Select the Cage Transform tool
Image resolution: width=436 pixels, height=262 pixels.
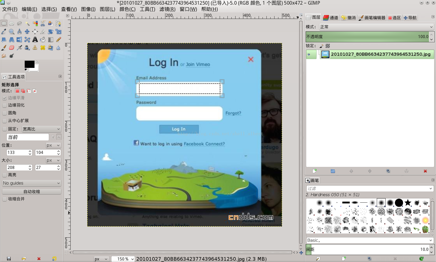[x=27, y=40]
